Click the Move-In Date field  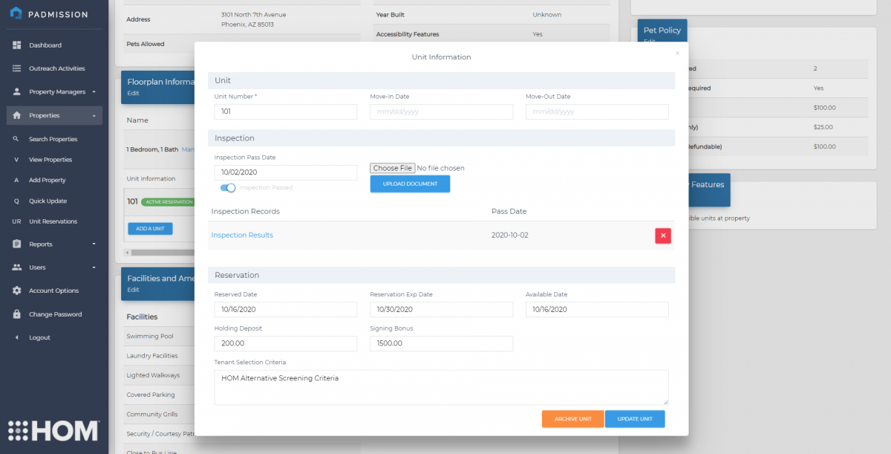pos(441,111)
